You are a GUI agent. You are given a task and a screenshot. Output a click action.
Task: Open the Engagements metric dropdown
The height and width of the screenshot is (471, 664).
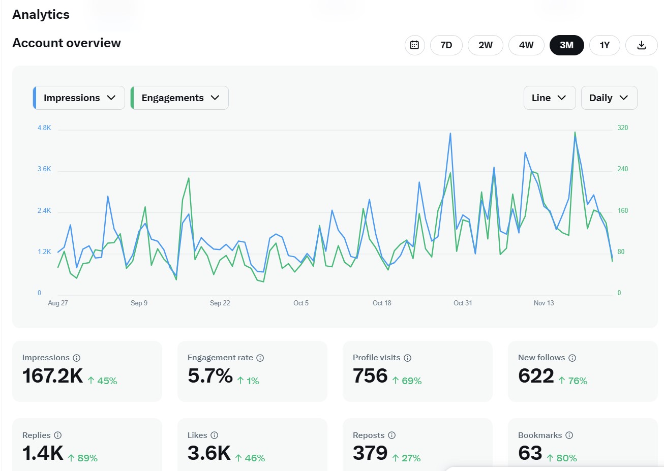click(179, 98)
